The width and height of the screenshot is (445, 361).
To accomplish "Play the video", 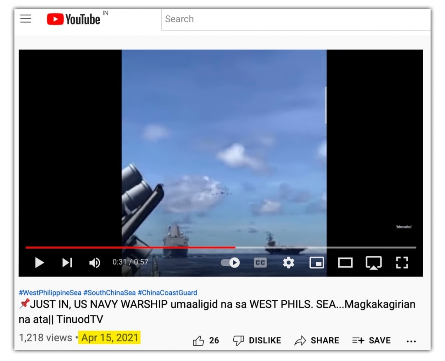I will [x=39, y=263].
